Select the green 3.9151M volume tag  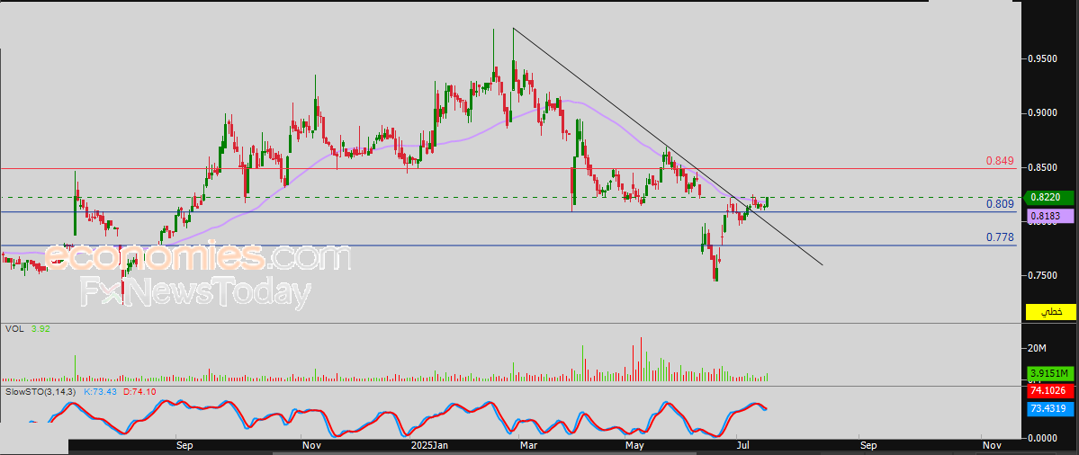[x=1051, y=374]
